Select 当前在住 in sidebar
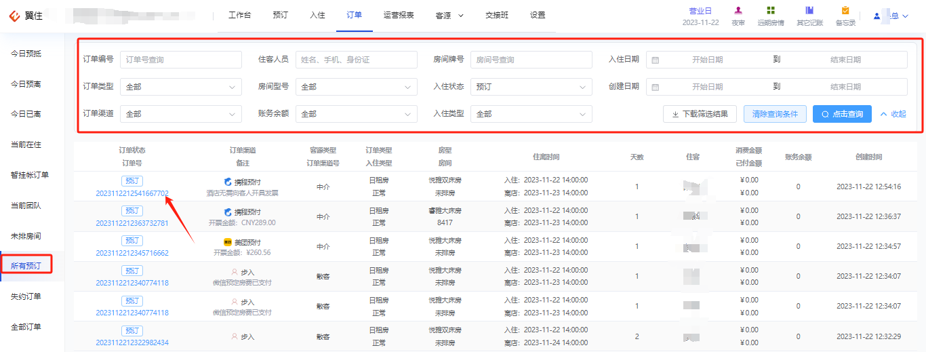The width and height of the screenshot is (926, 352). click(26, 144)
